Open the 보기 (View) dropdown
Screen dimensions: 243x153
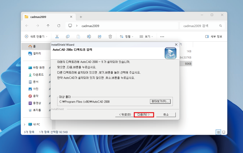coord(146,37)
